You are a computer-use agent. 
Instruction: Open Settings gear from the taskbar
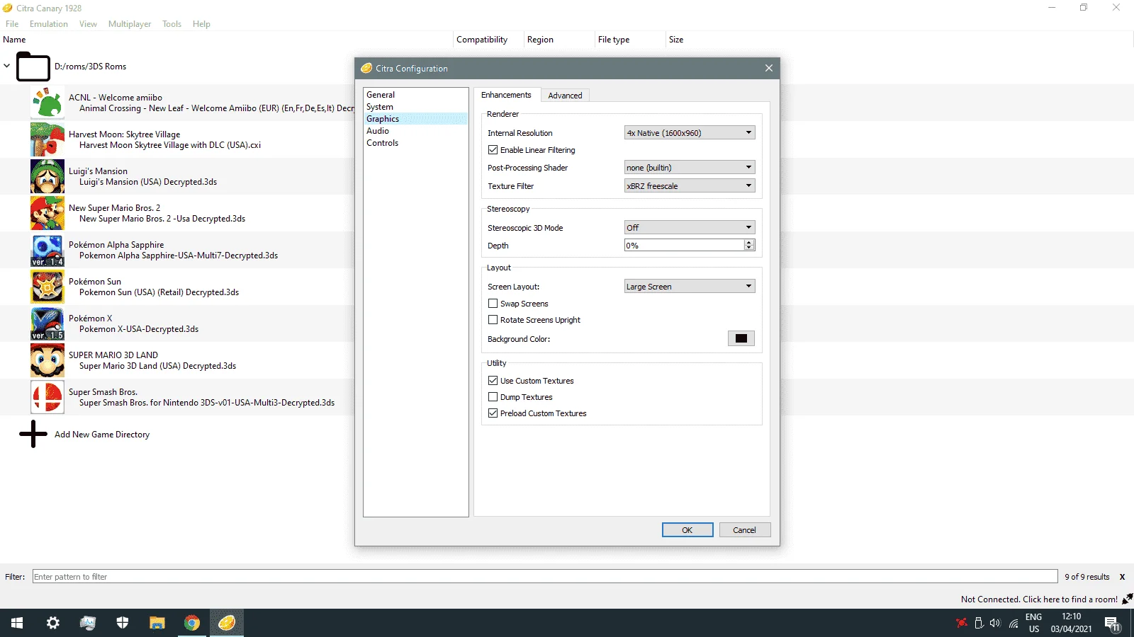tap(52, 623)
